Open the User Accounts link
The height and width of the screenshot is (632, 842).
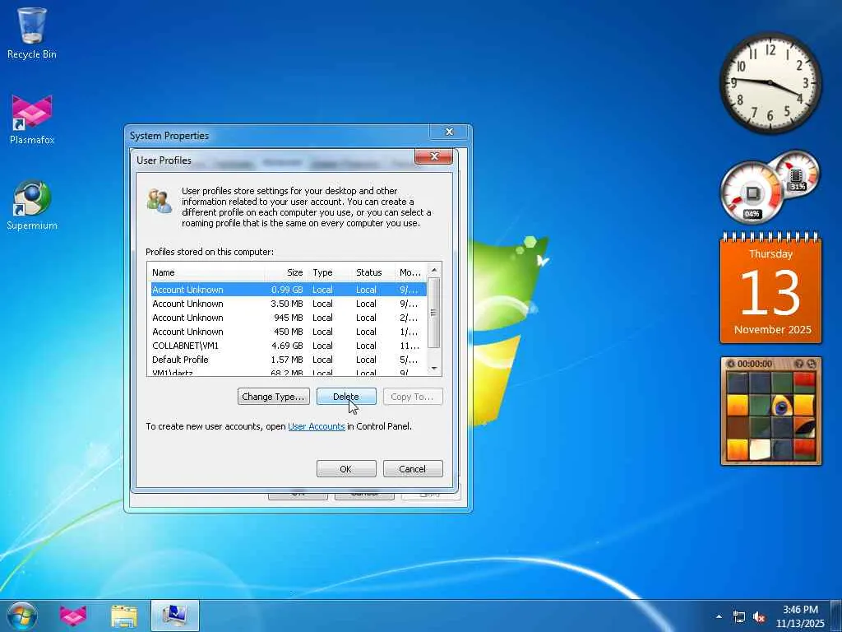(x=317, y=426)
